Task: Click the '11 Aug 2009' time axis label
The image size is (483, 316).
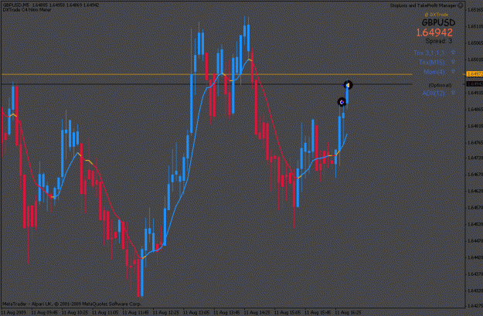Action: [14, 313]
